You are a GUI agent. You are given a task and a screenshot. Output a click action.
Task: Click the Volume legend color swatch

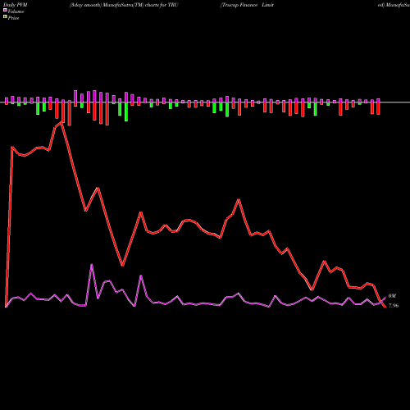(x=5, y=11)
